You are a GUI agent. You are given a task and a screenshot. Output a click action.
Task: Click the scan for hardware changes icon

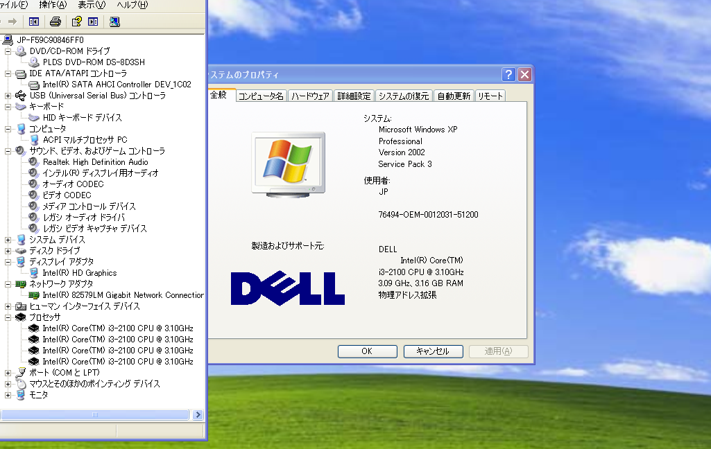(114, 21)
